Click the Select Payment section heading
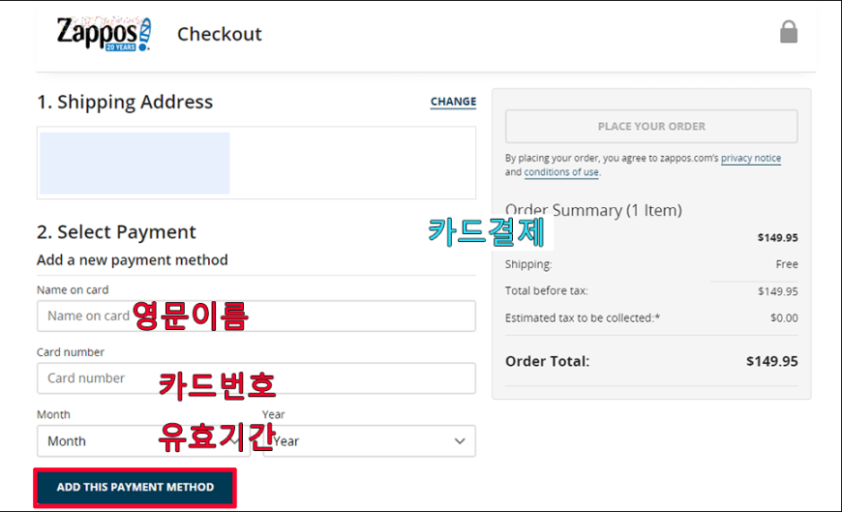The image size is (842, 512). [x=116, y=232]
